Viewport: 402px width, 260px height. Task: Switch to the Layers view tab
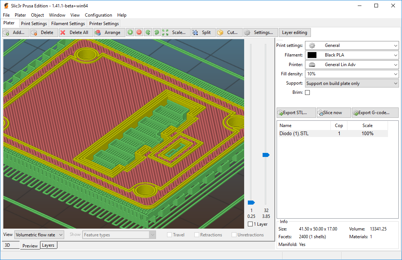48,245
